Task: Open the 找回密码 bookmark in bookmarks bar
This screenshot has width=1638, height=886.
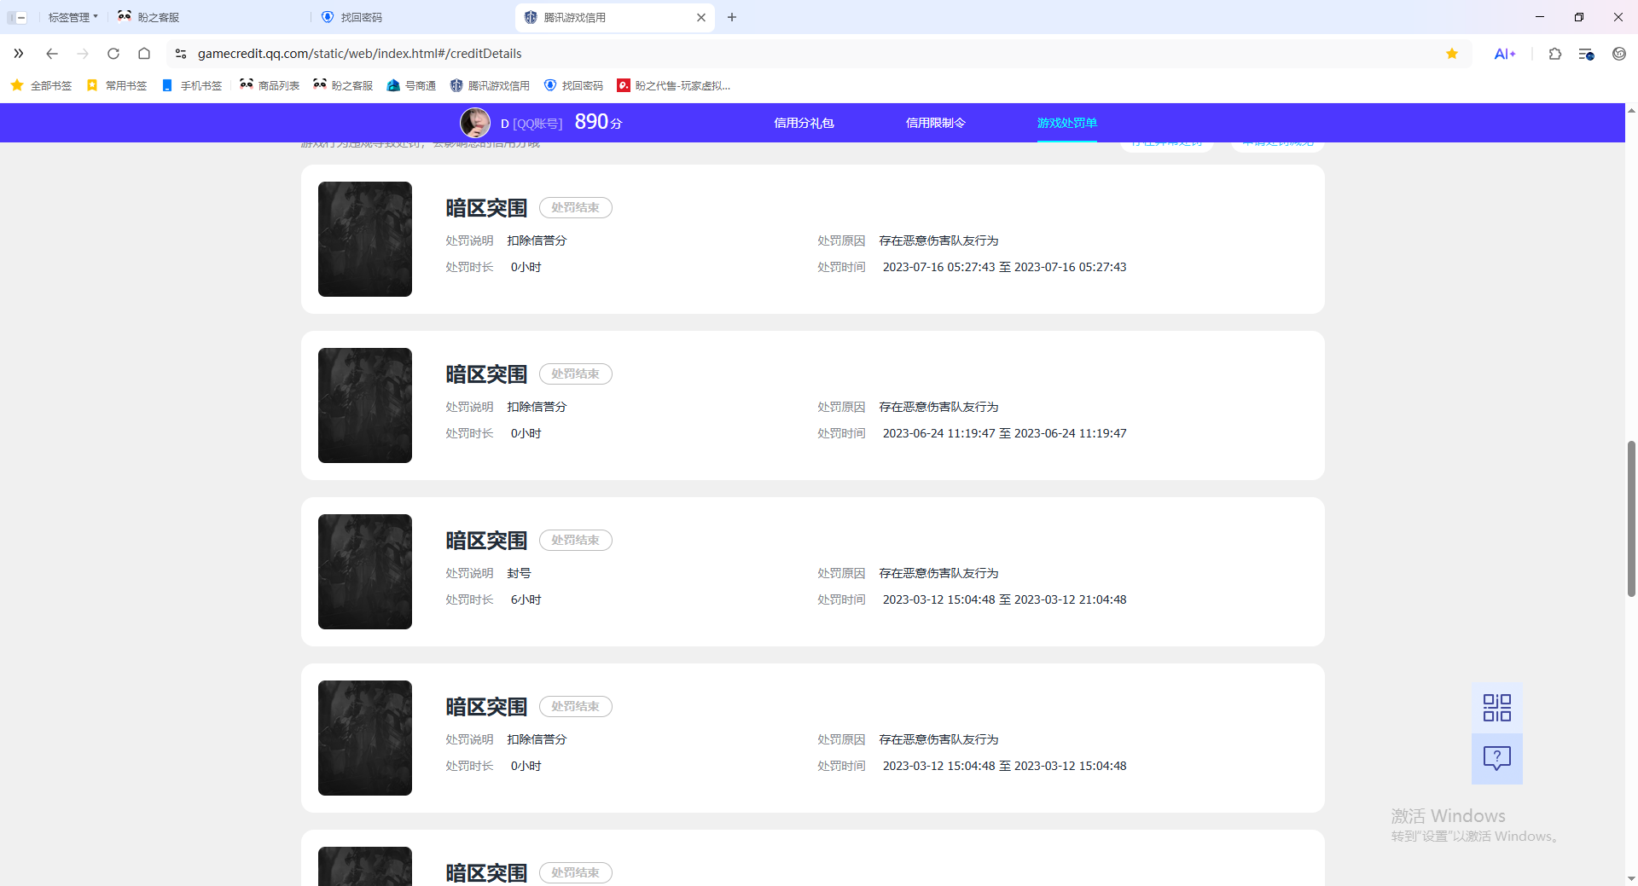Action: pos(573,85)
